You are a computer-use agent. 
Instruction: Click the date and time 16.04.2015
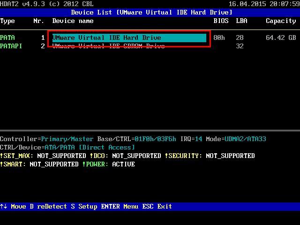(264, 4)
